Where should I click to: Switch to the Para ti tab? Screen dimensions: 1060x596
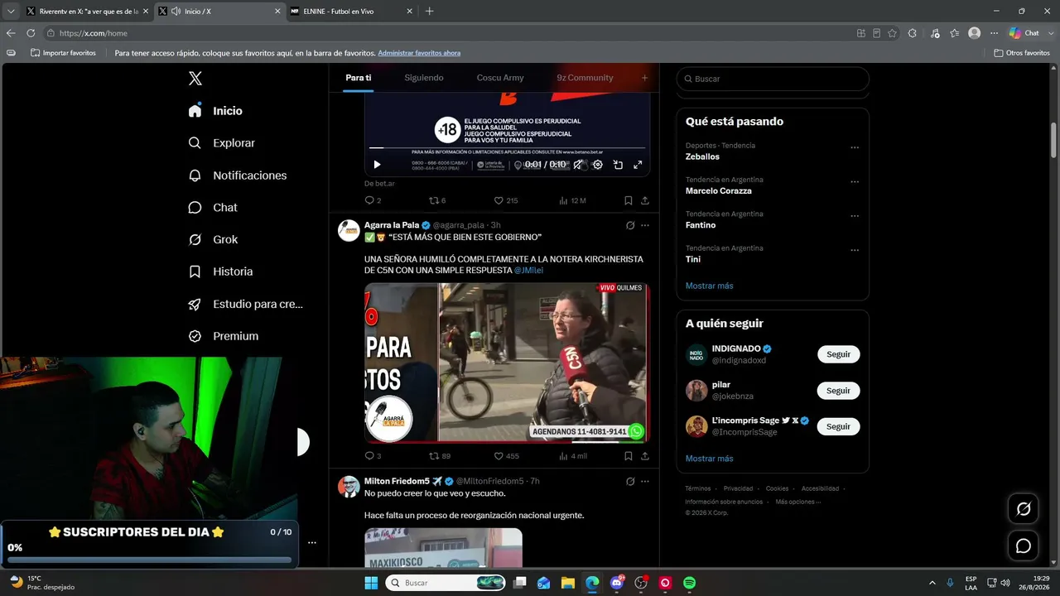pos(359,78)
